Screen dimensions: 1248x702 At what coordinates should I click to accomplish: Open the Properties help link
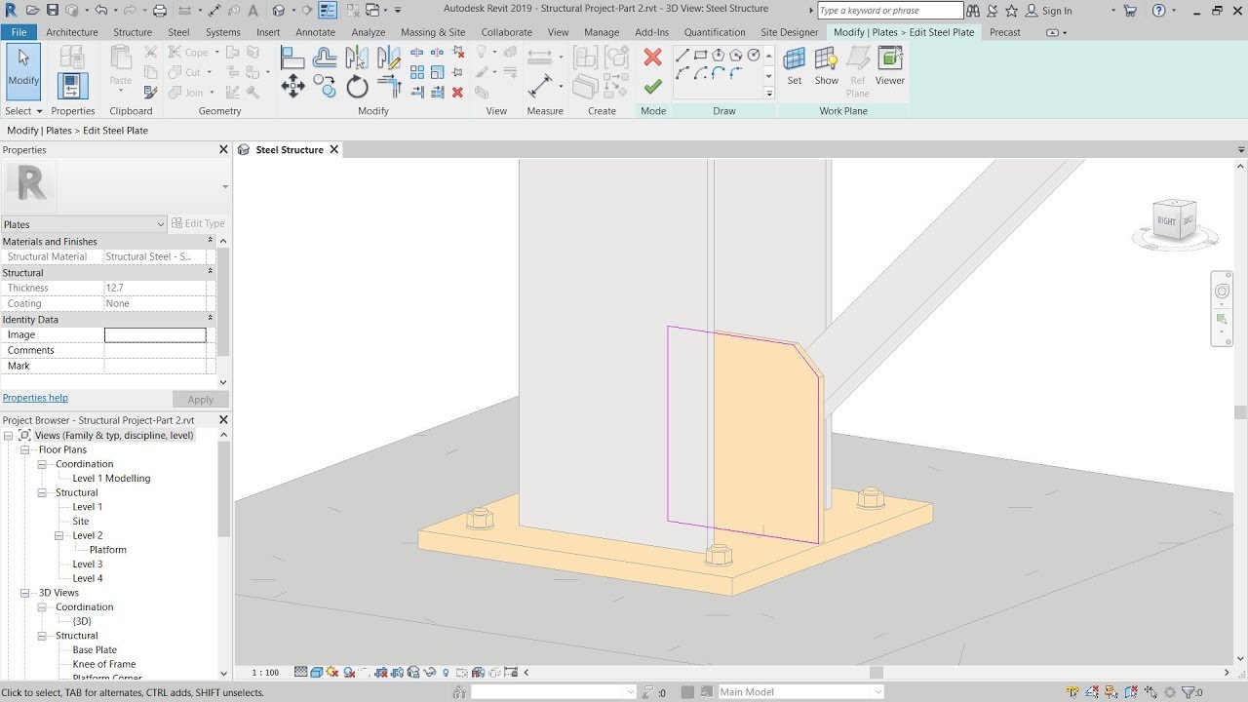(35, 398)
